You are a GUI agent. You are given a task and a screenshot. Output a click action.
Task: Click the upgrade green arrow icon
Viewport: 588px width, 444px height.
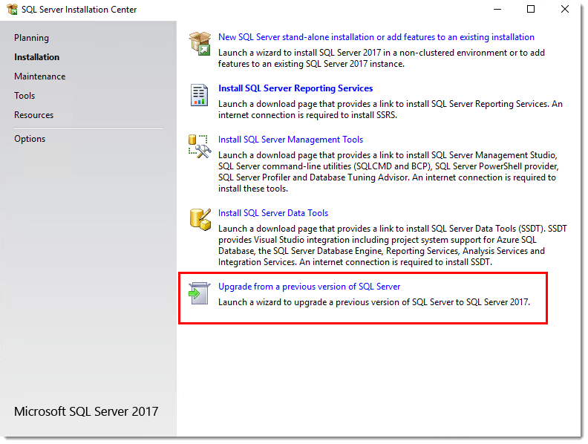tap(199, 293)
